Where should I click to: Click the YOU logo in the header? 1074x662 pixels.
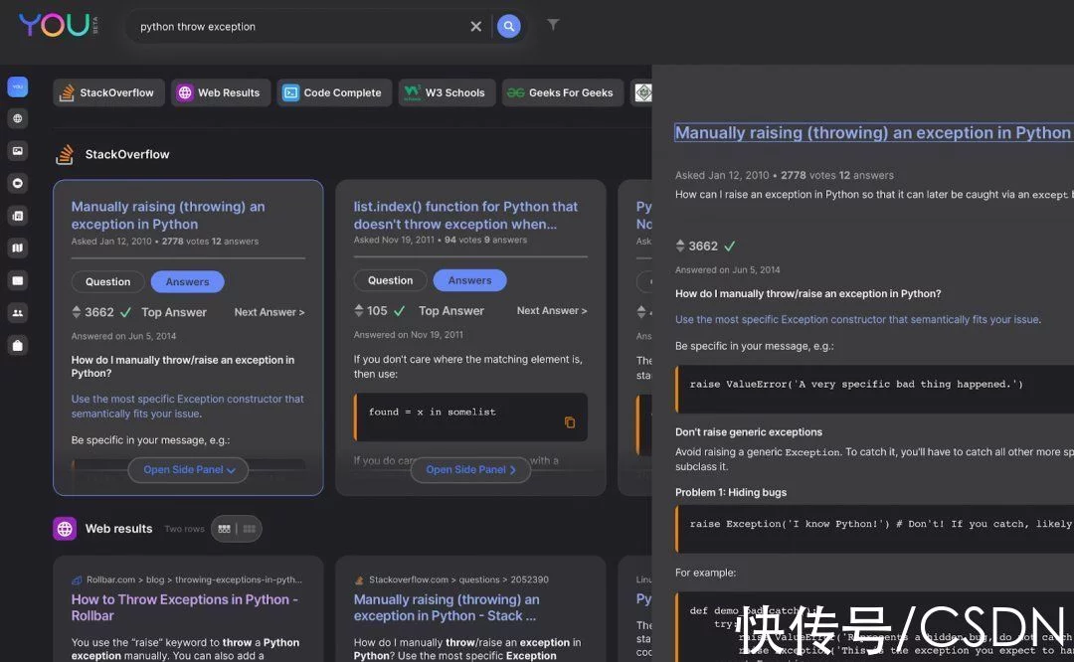tap(59, 25)
